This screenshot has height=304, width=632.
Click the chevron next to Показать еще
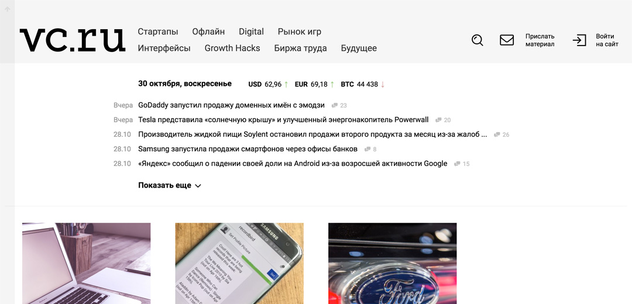[198, 186]
